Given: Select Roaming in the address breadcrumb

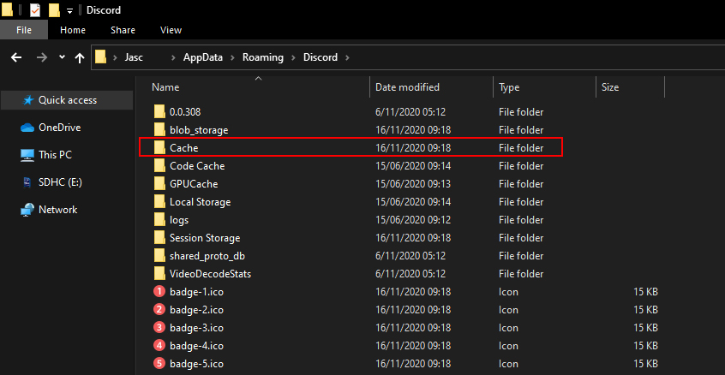Looking at the screenshot, I should 263,57.
